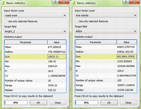141x109 pixels.
Task: Click Value column header in roads exist table
Action: click(57, 42)
